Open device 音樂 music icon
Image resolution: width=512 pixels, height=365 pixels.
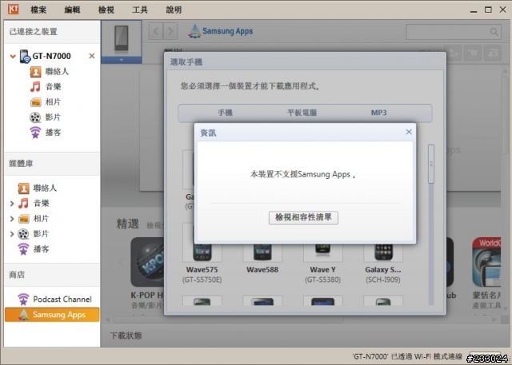pyautogui.click(x=35, y=87)
